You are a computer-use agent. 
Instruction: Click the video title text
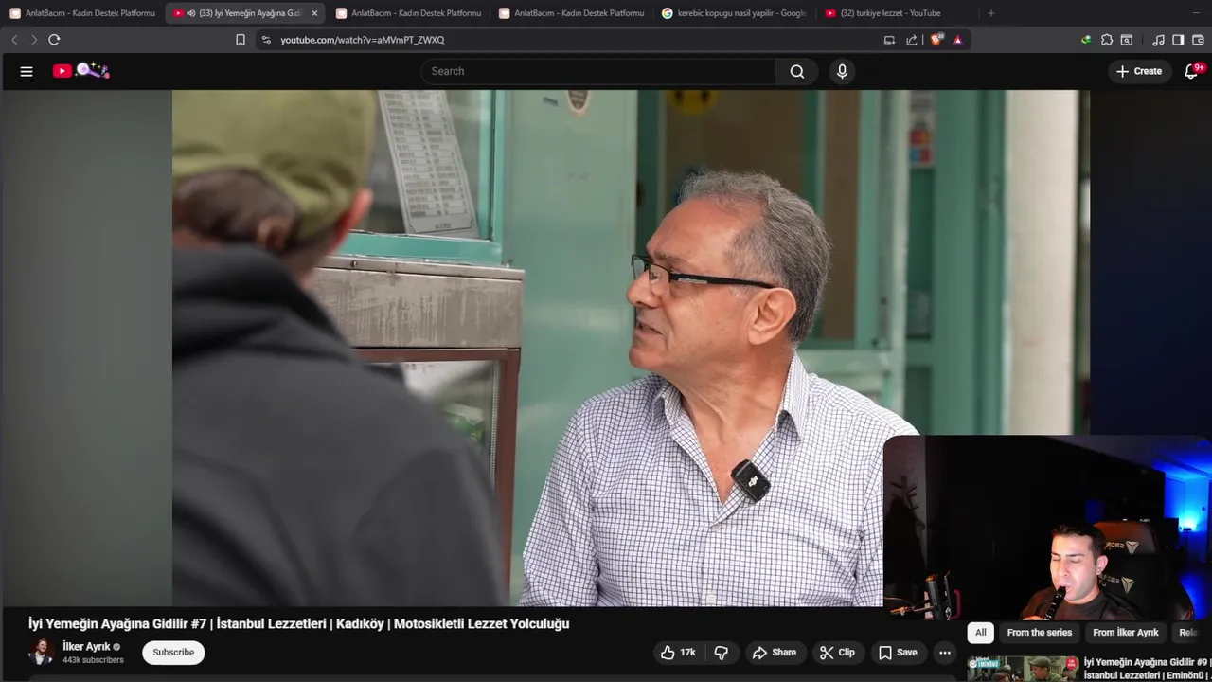point(298,624)
